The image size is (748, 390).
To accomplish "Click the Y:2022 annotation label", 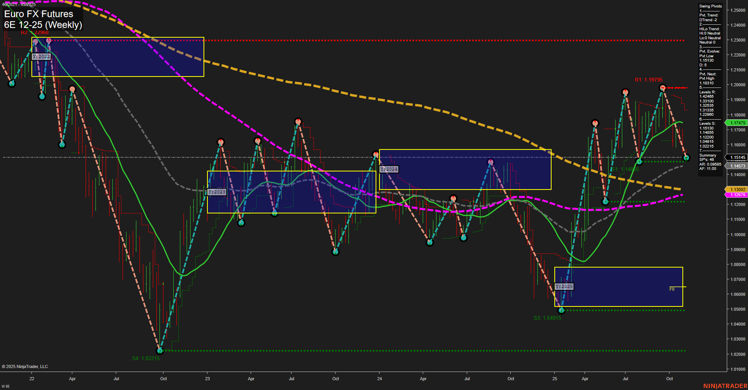I will pos(42,56).
